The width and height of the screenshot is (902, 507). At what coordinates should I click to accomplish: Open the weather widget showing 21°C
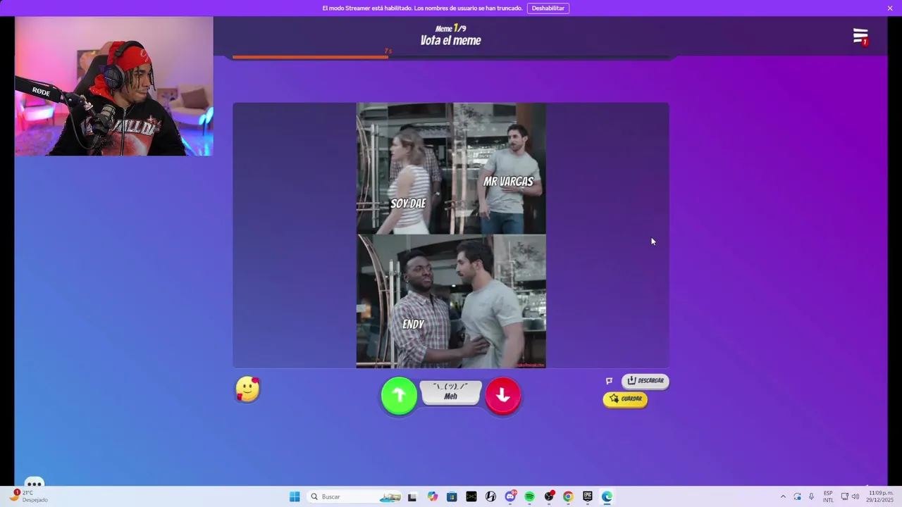[x=30, y=496]
